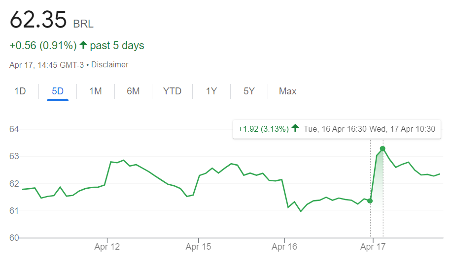Viewport: 452px width, 258px height.
Task: Click the +1.92 (3.13%) tooltip value
Action: (264, 129)
